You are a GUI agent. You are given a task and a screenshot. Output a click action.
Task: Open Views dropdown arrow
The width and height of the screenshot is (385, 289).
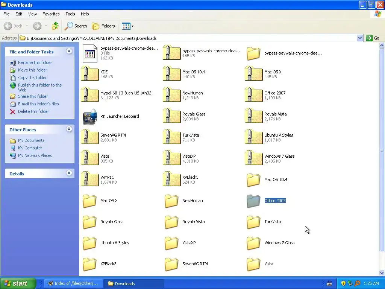(133, 26)
